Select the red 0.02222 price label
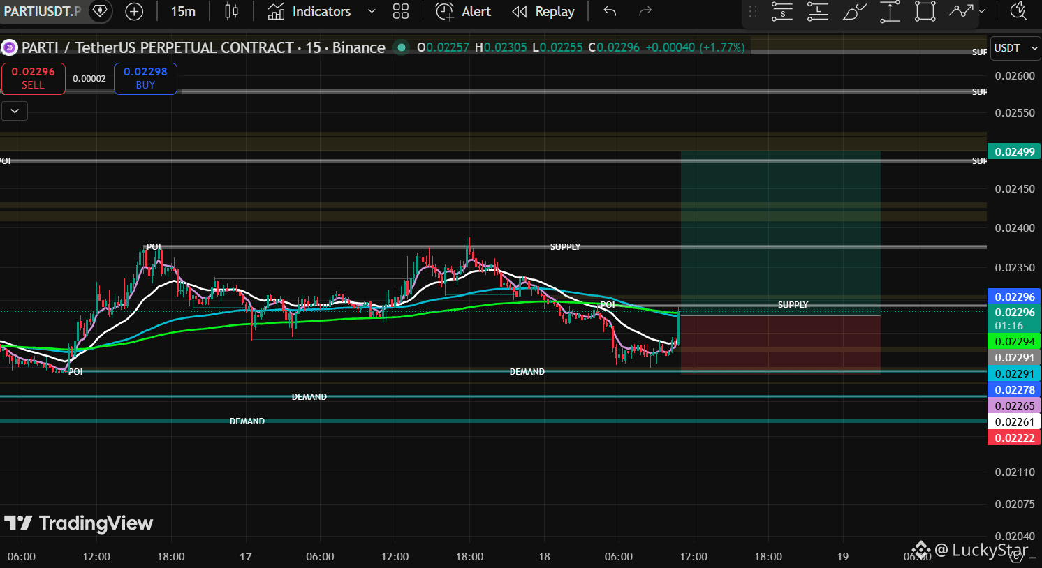 [1014, 438]
